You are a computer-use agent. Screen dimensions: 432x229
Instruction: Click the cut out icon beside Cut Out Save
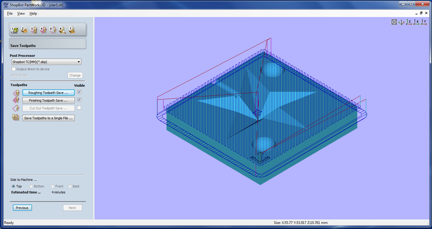tap(16, 108)
